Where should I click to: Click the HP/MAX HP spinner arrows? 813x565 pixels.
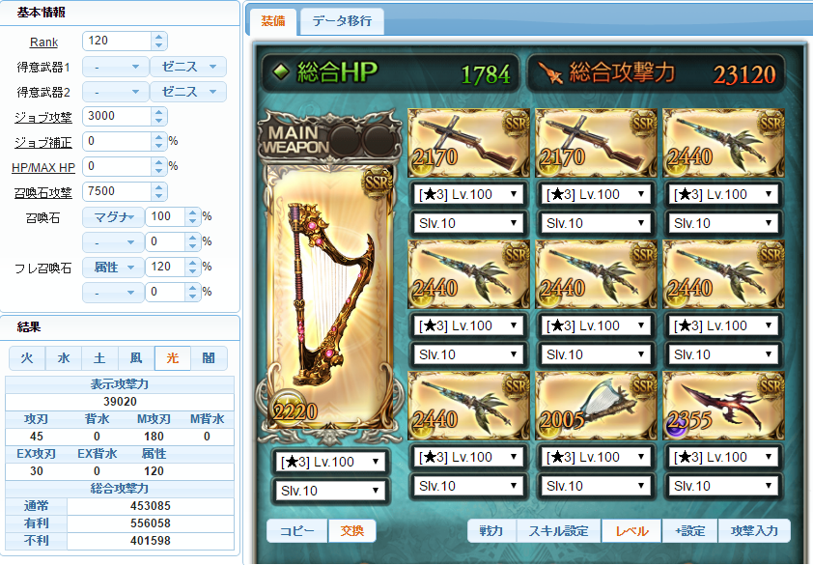[159, 166]
